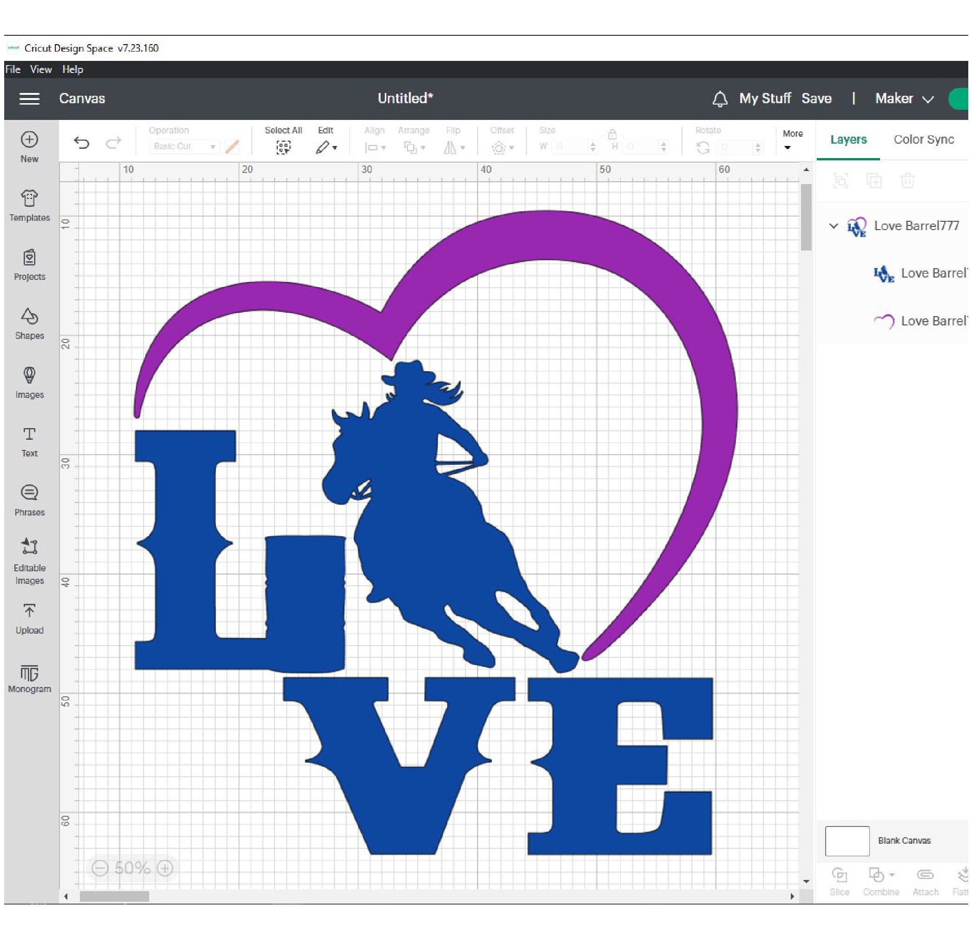The height and width of the screenshot is (952, 972).
Task: Open the Operation Basic Cut dropdown
Action: tap(184, 146)
